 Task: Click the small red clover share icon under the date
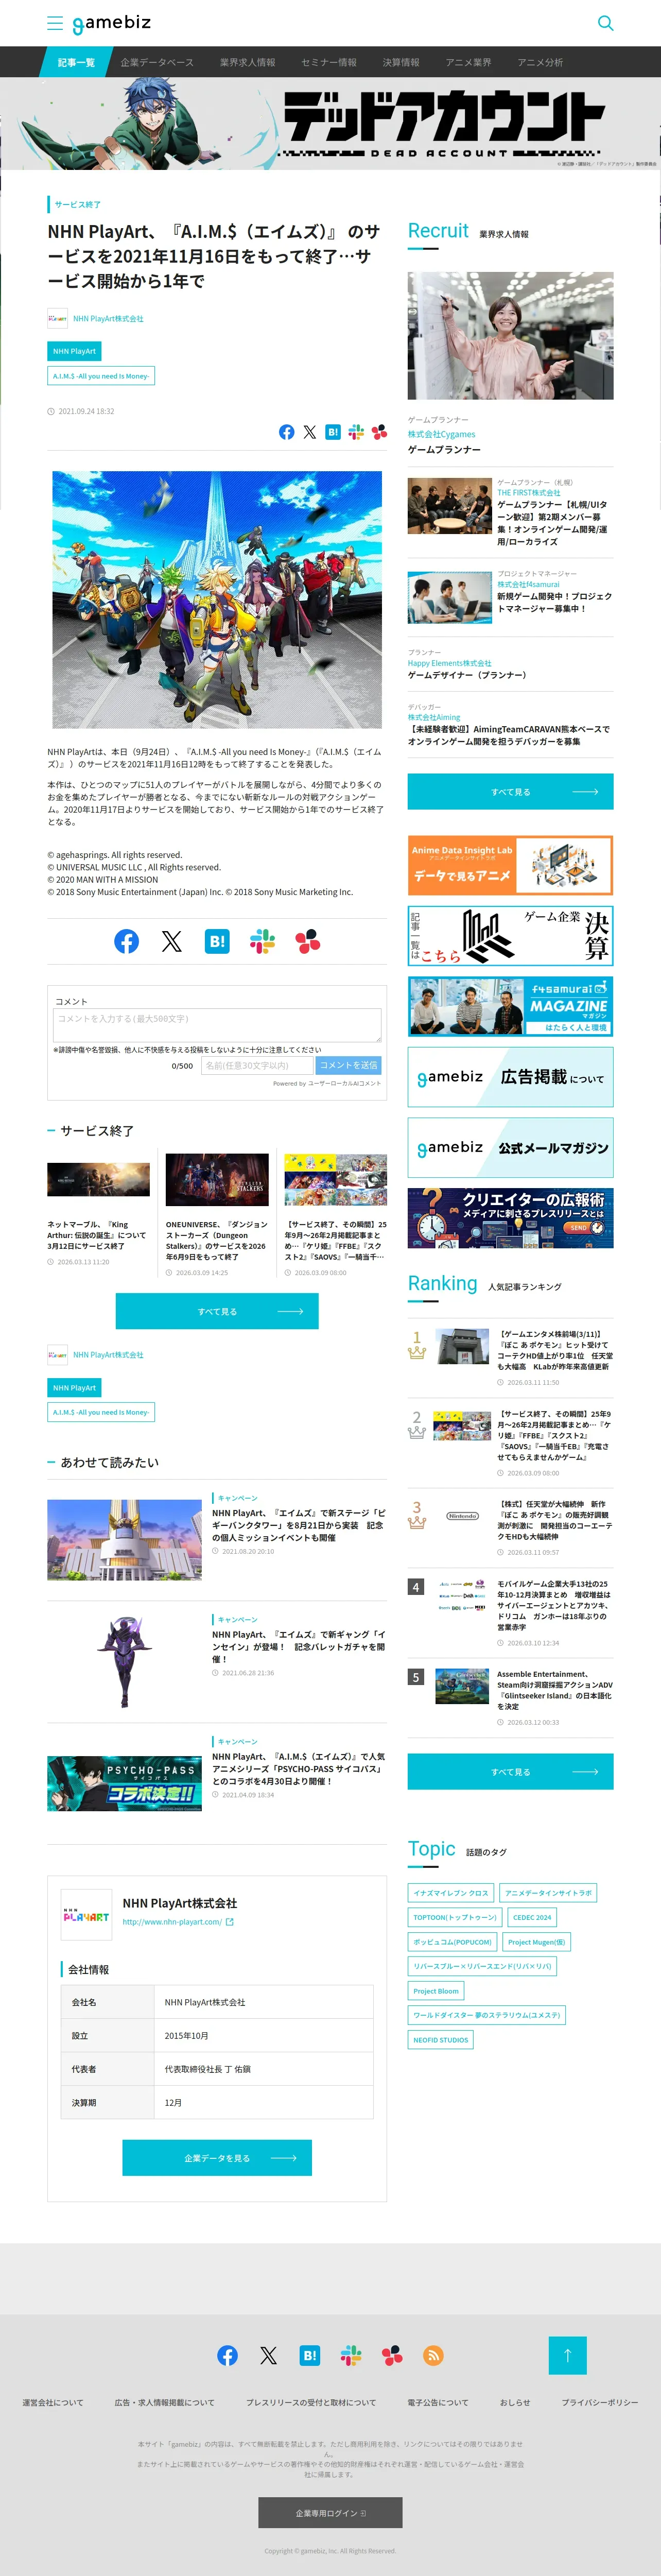tap(379, 432)
